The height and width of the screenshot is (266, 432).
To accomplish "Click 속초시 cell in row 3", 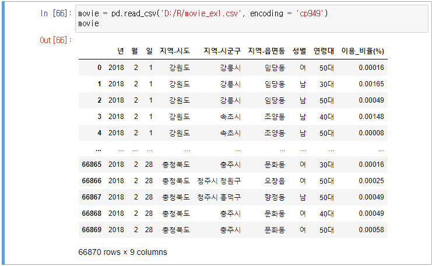I will (230, 117).
